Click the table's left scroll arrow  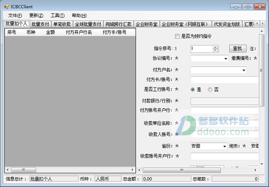[8, 170]
